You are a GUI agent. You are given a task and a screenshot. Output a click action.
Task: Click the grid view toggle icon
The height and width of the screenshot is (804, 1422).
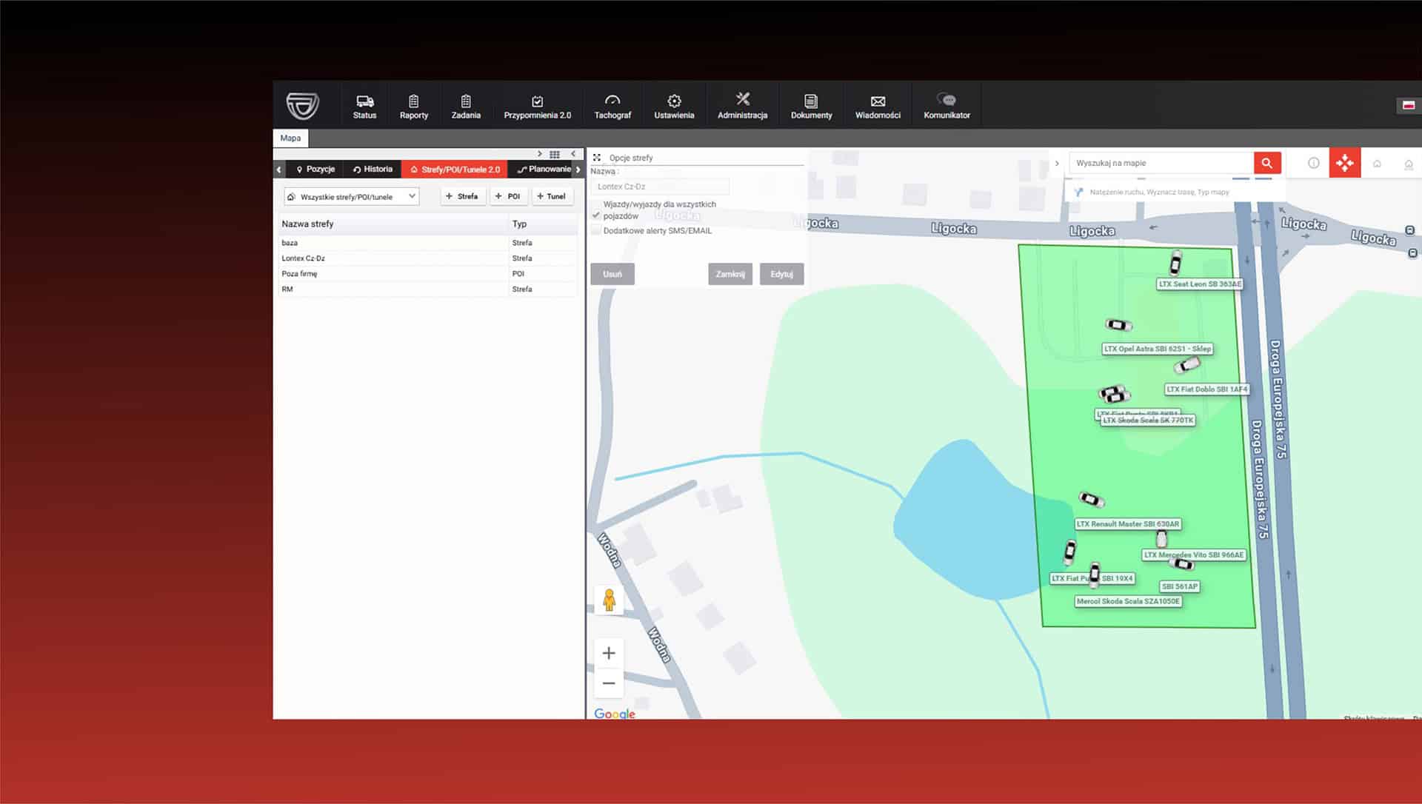click(554, 154)
